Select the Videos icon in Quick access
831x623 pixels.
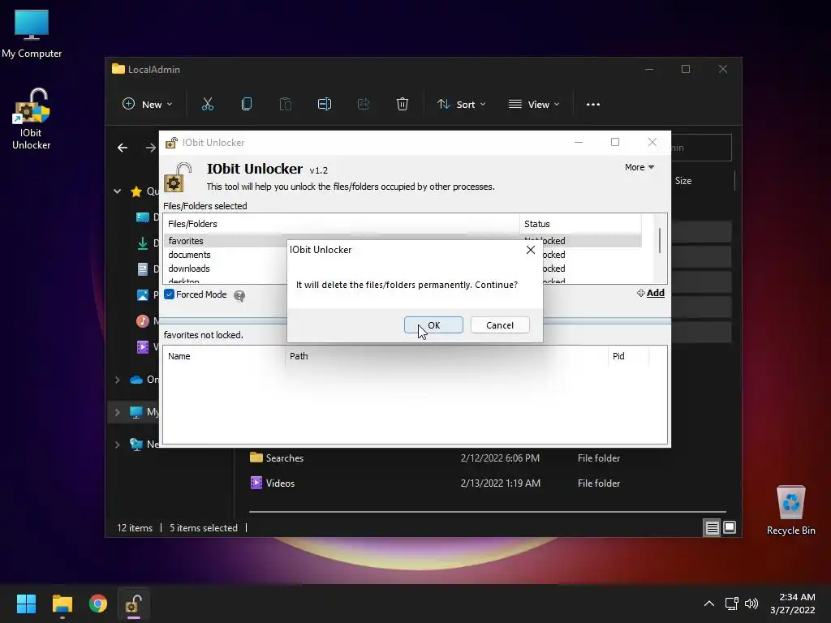click(x=143, y=347)
